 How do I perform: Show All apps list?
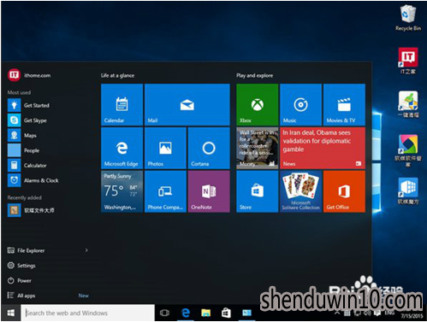[21, 296]
